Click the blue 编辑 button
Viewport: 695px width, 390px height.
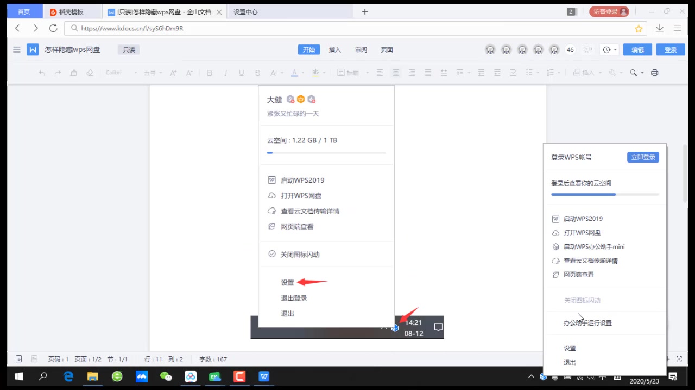(x=637, y=50)
